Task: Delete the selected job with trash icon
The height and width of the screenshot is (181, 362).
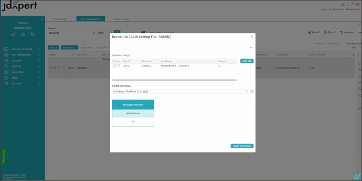Action: pos(119,66)
